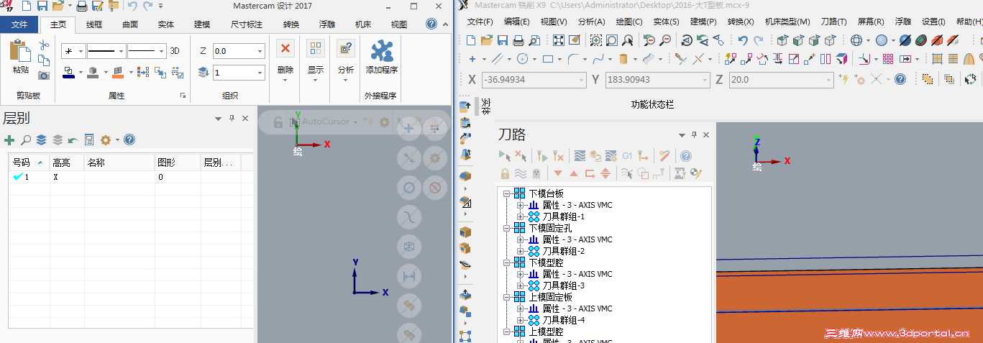The width and height of the screenshot is (983, 343).
Task: Click Undo in Mastercam 2017 quick access bar
Action: tap(132, 6)
